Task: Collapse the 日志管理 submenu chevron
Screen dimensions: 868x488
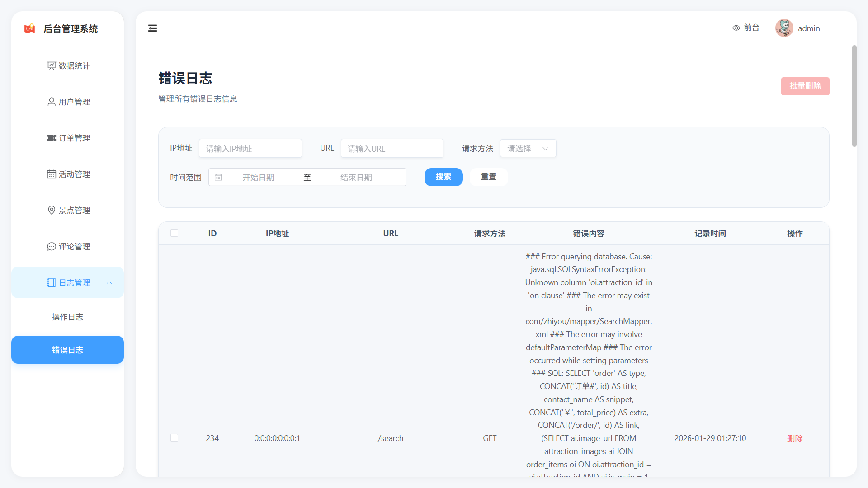Action: pos(109,282)
